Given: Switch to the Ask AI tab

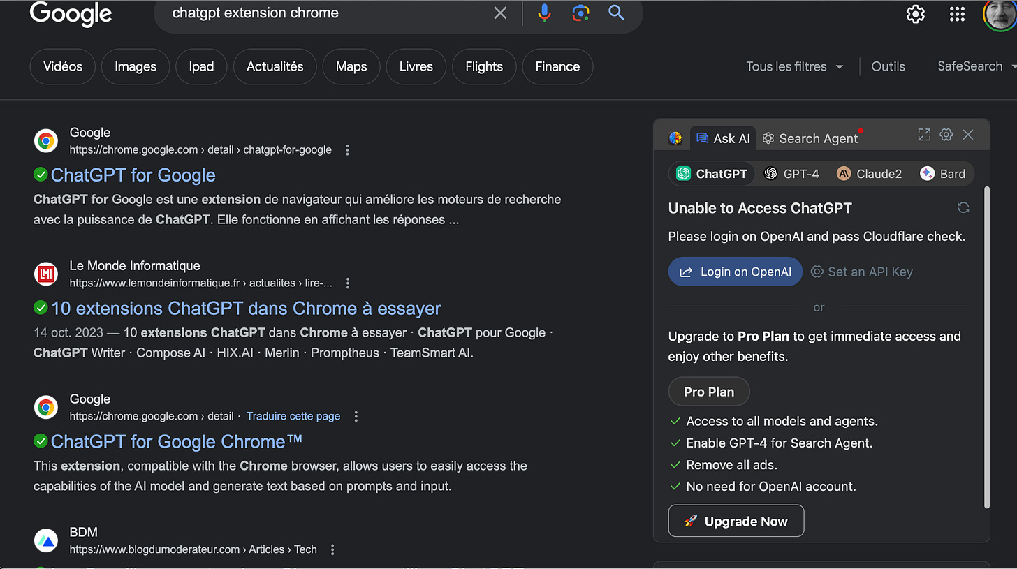Looking at the screenshot, I should (x=723, y=138).
